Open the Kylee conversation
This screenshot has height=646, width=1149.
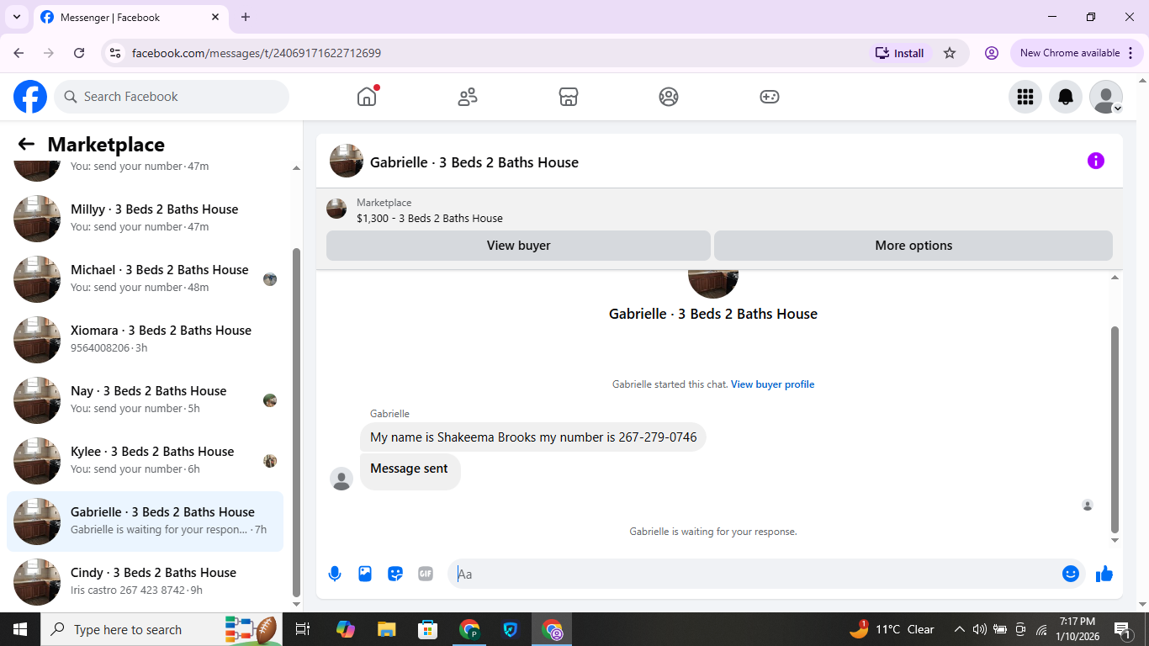click(x=145, y=461)
